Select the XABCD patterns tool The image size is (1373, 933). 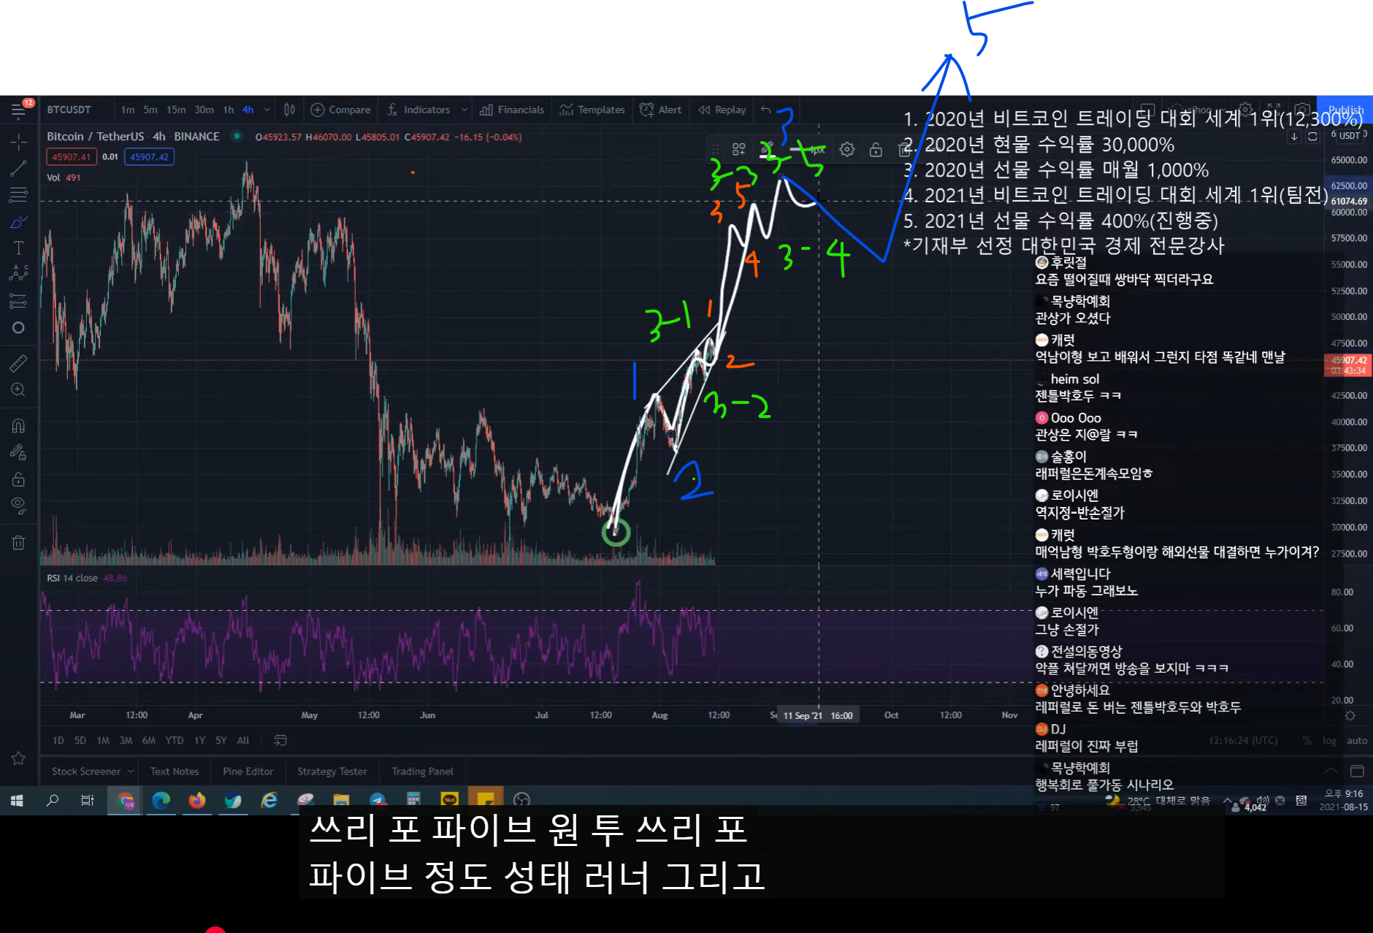pos(18,274)
